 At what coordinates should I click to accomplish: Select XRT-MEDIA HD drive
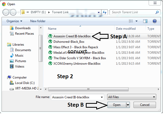[x=27, y=88]
